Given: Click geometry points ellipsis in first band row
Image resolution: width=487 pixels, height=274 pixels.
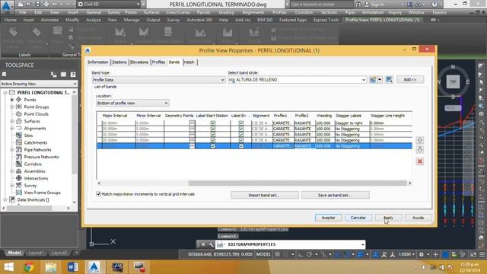Looking at the screenshot, I should [x=192, y=123].
